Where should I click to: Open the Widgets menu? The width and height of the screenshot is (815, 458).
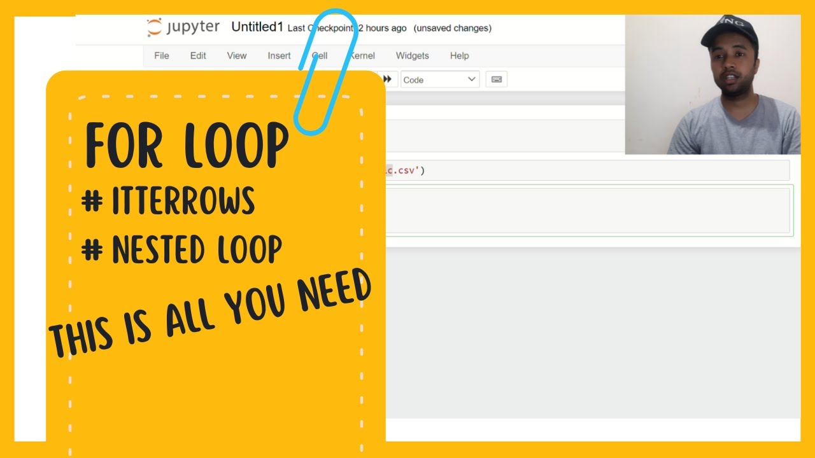413,56
